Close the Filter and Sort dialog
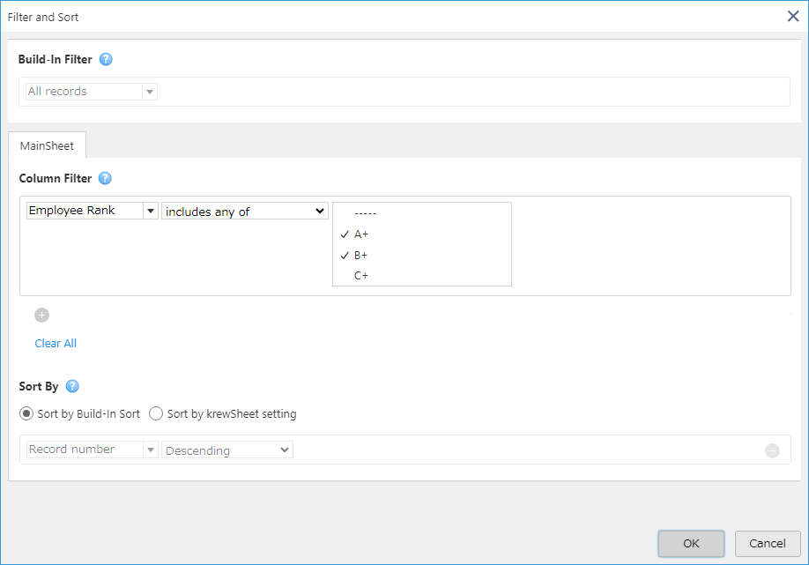Image resolution: width=809 pixels, height=565 pixels. (x=793, y=17)
